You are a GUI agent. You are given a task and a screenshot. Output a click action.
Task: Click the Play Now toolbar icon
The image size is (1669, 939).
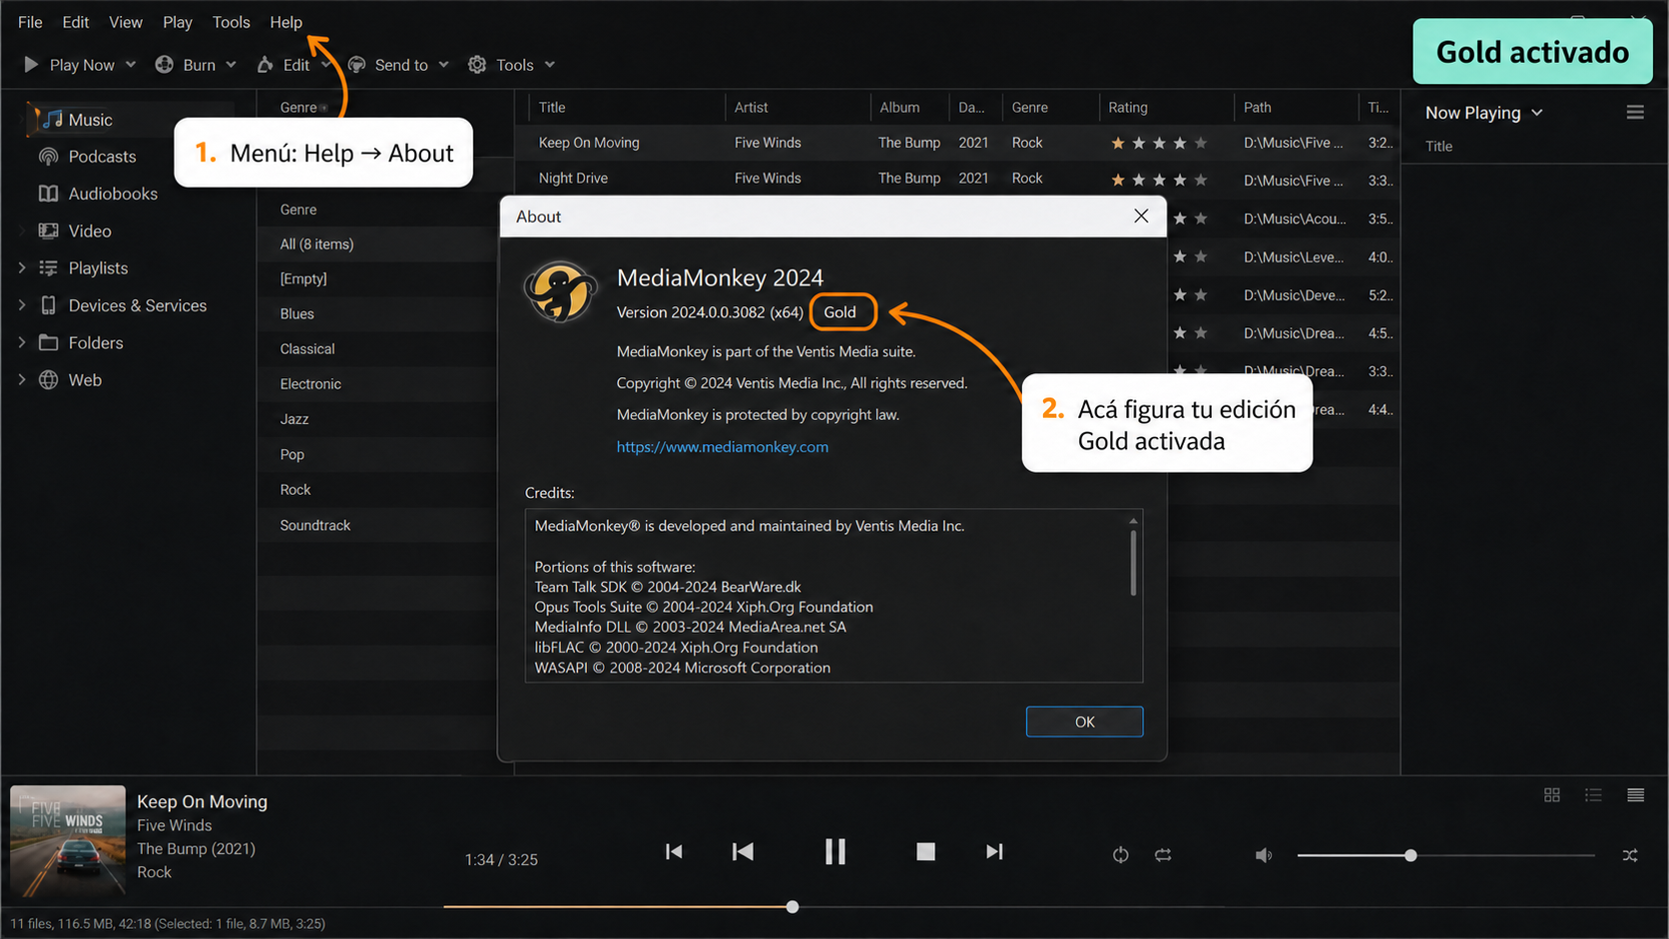[x=31, y=65]
